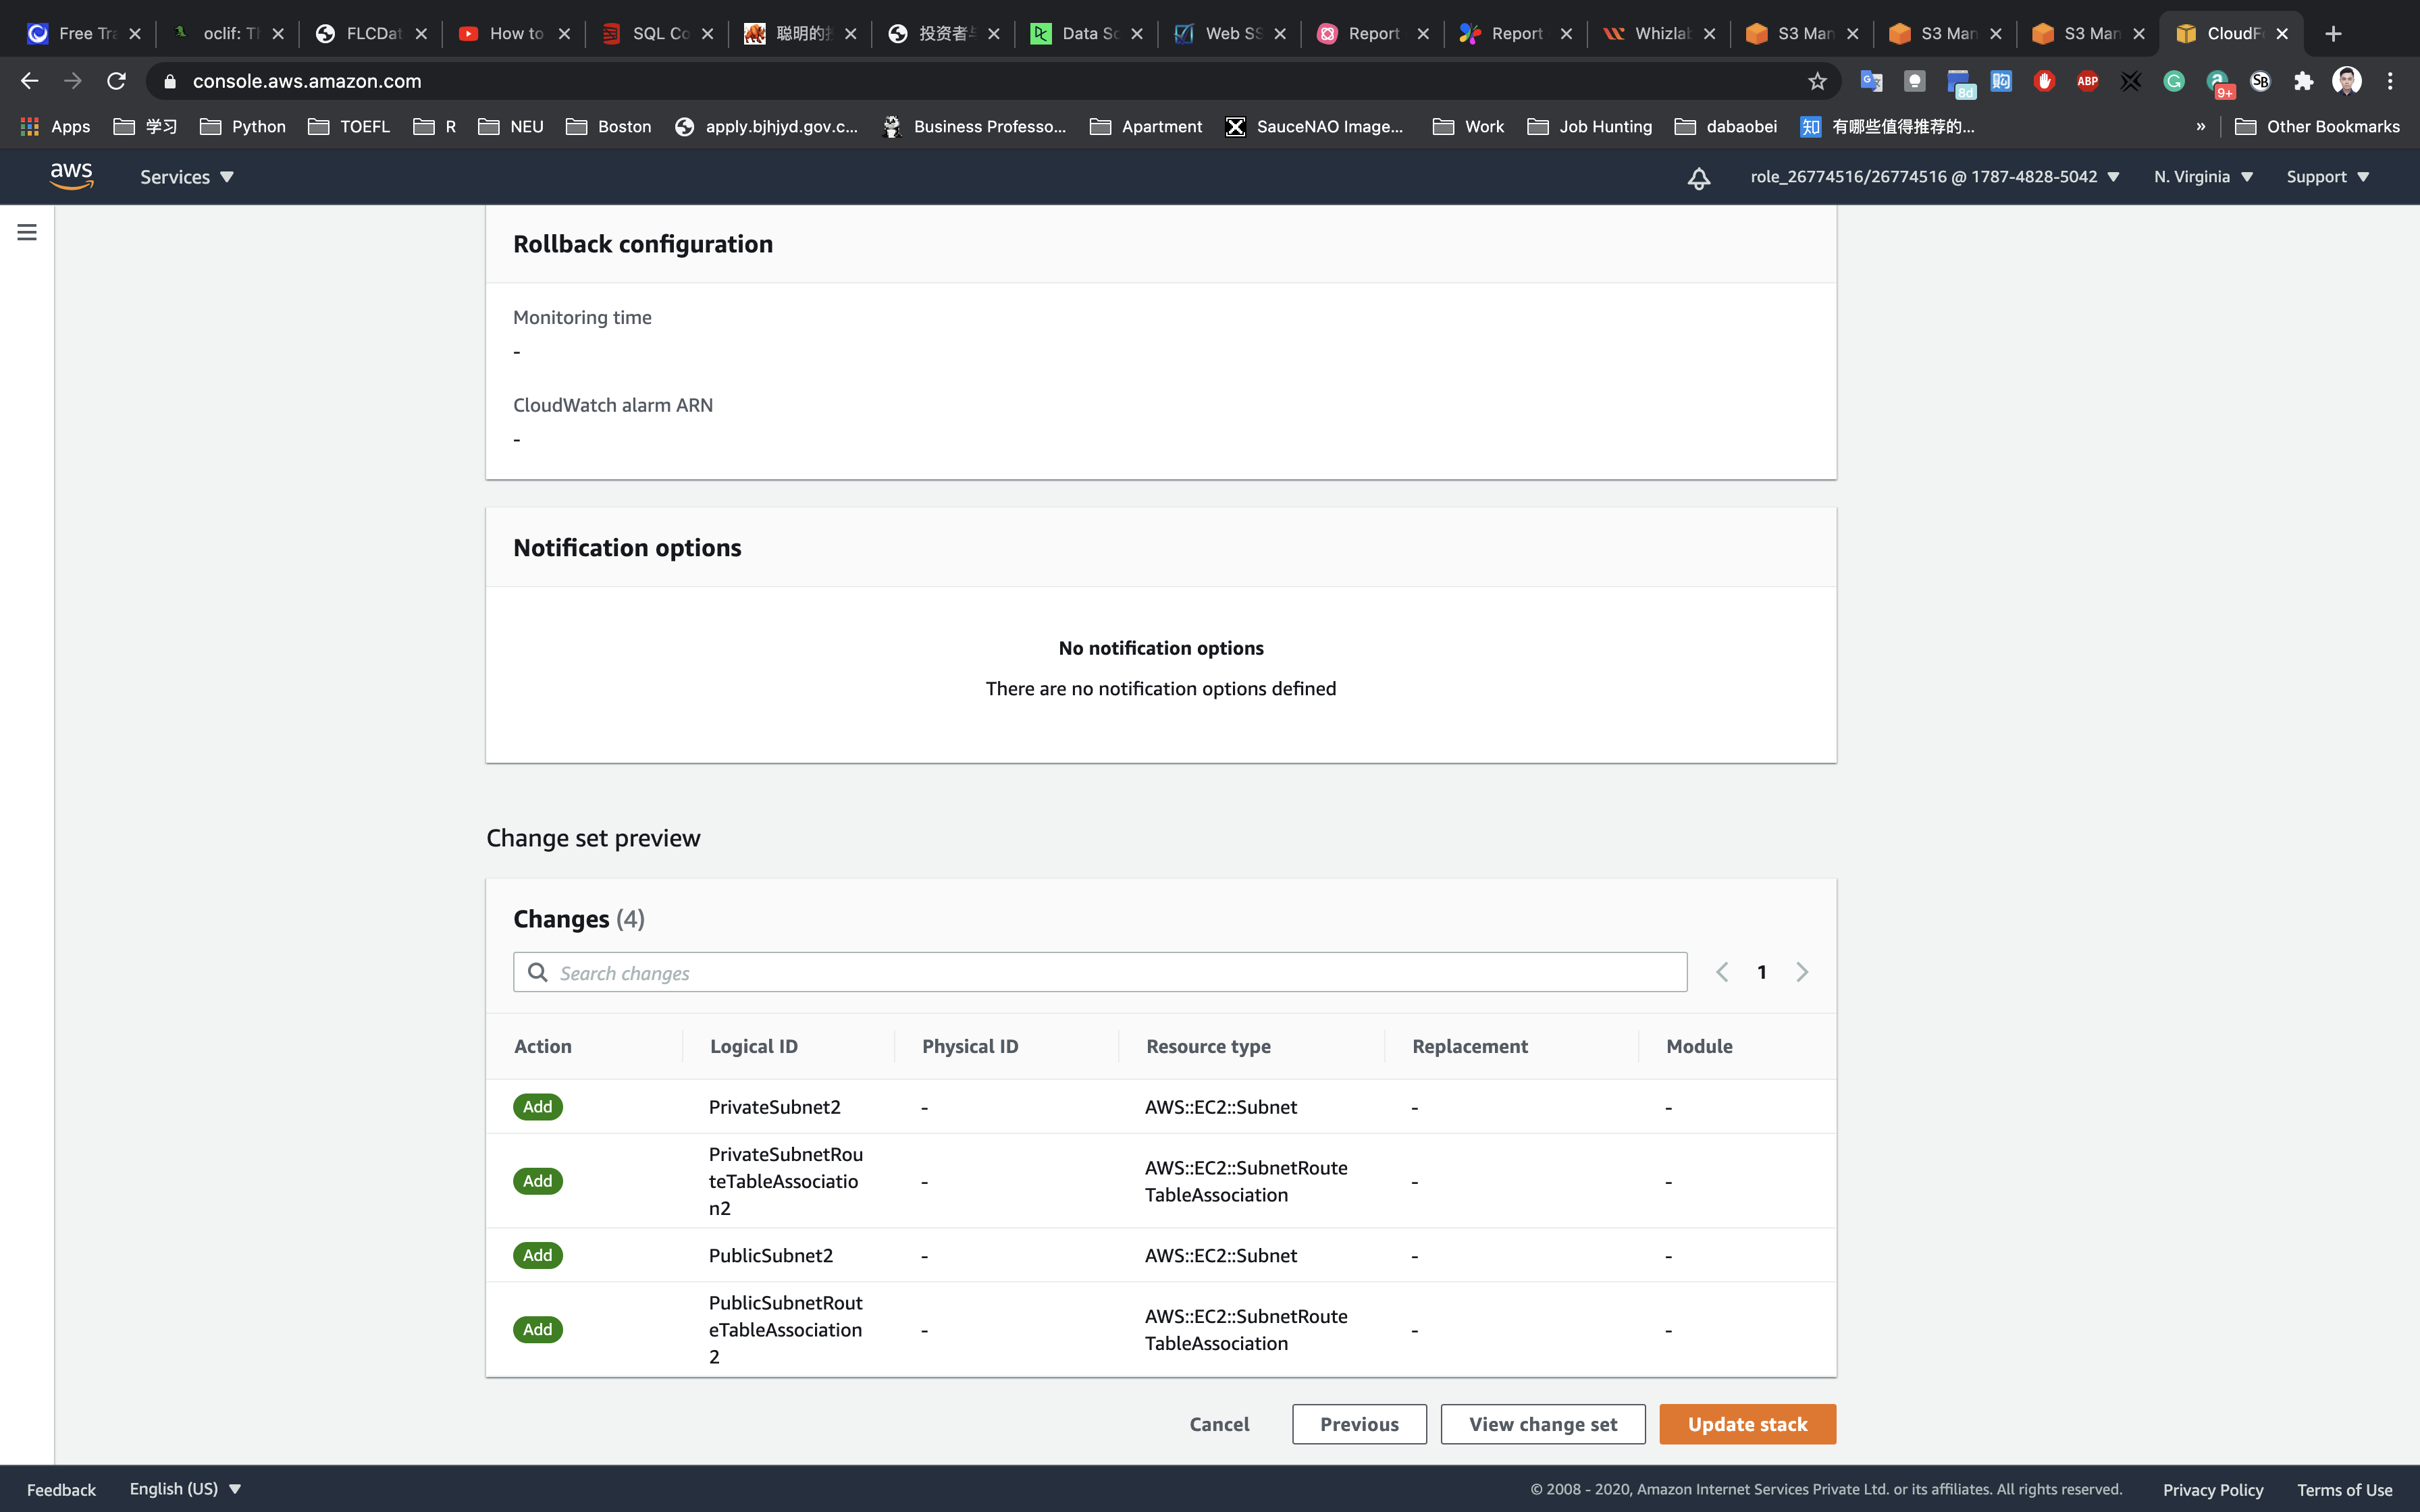This screenshot has width=2420, height=1512.
Task: Go to next page of changes
Action: coord(1801,972)
